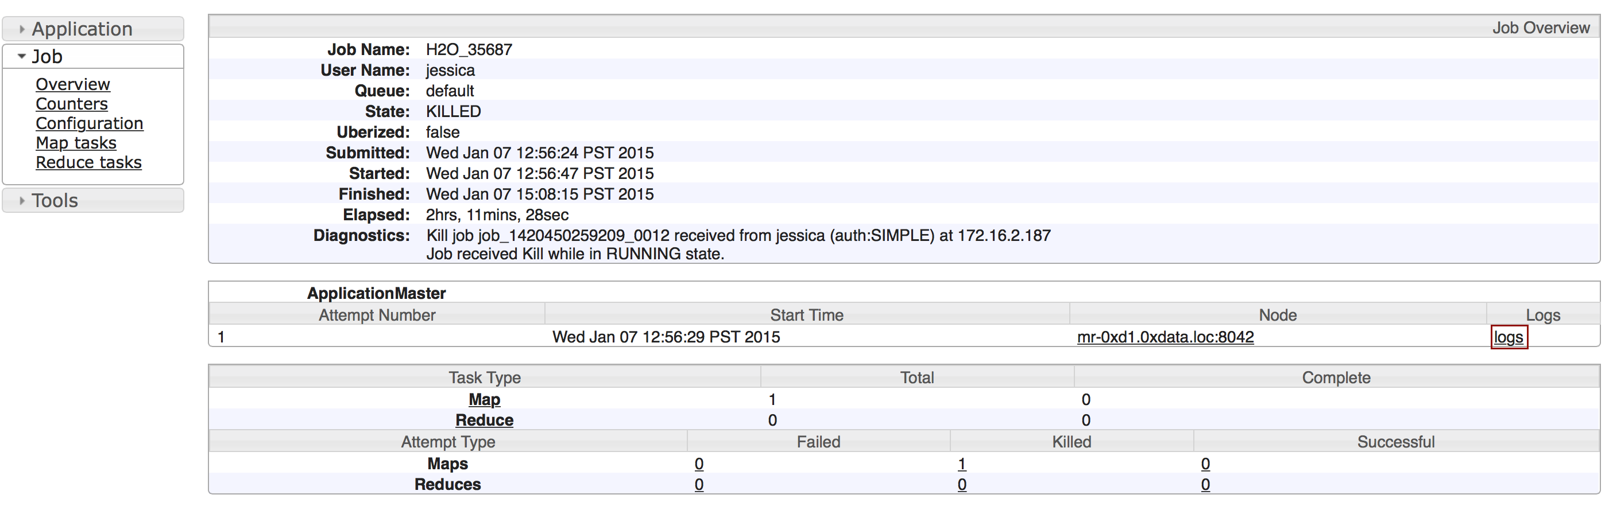The height and width of the screenshot is (514, 1609).
Task: Open the Reduce tasks list
Action: [x=88, y=162]
